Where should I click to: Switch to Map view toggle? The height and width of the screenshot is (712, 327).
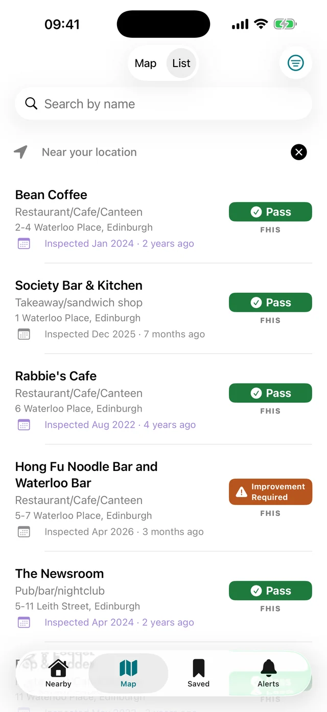pos(146,63)
